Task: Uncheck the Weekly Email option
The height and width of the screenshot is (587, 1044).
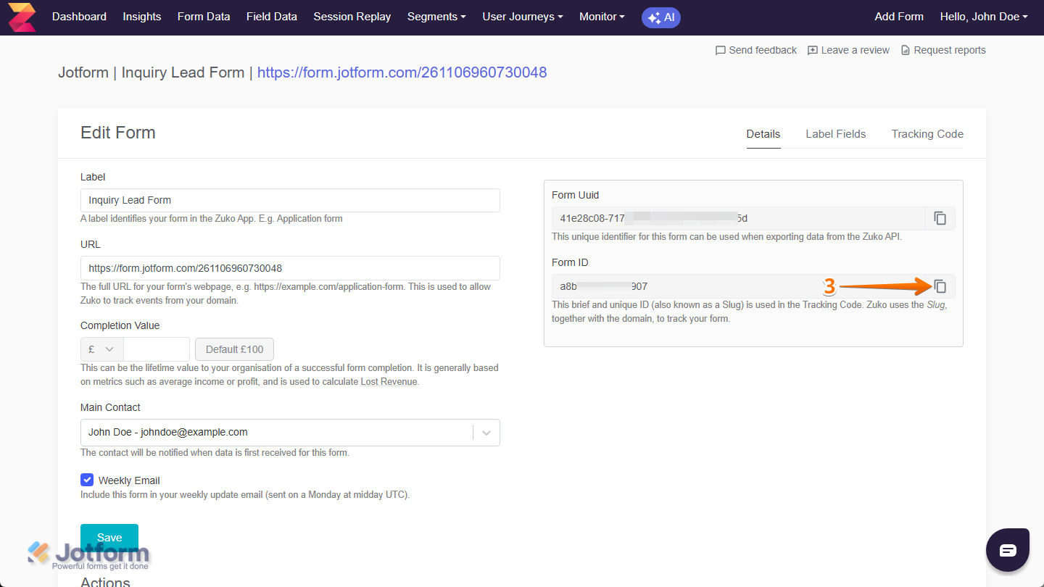Action: tap(87, 480)
